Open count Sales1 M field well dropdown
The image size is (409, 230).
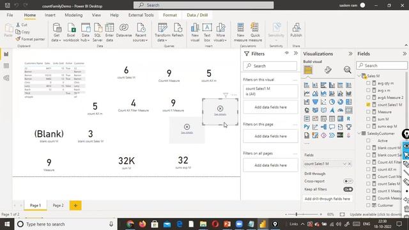click(344, 164)
